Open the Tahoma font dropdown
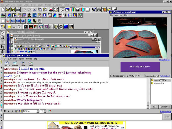 (38, 111)
